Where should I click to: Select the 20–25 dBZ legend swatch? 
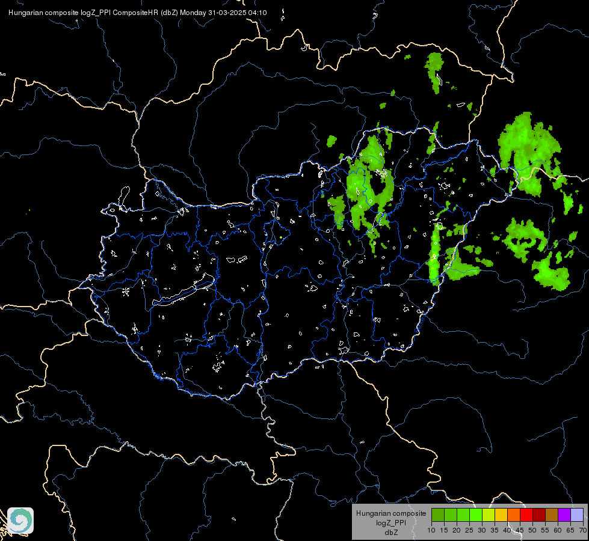tap(463, 515)
